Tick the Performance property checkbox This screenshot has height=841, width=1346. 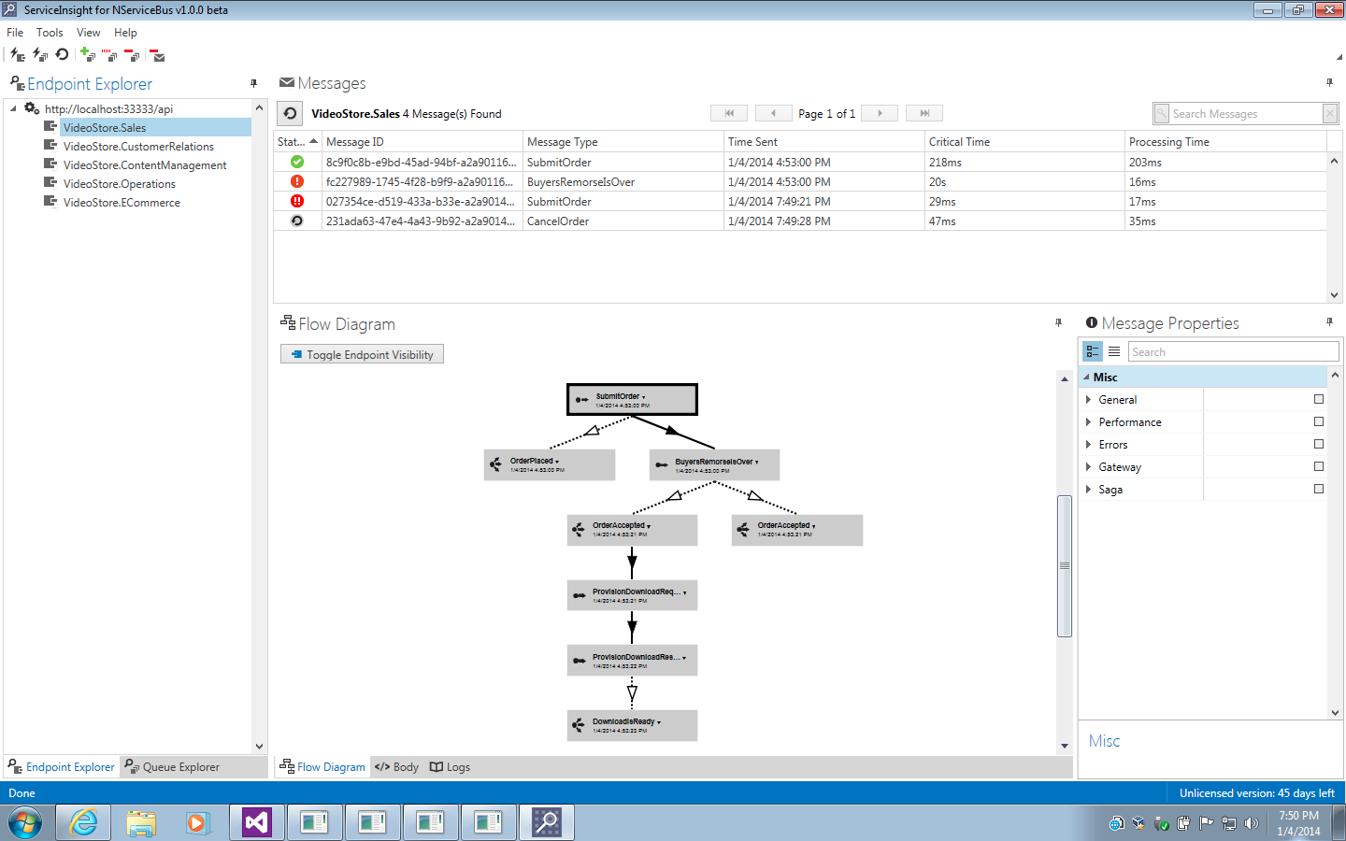[1319, 421]
